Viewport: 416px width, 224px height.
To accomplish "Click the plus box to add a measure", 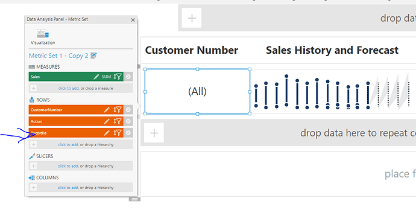I will (33, 88).
